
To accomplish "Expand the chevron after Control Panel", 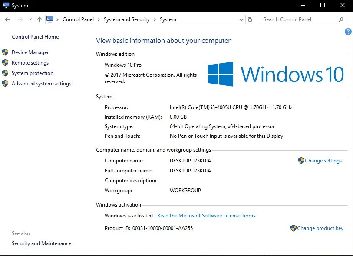I will point(99,20).
